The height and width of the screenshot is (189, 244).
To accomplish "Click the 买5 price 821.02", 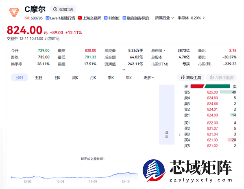I will tap(212, 146).
